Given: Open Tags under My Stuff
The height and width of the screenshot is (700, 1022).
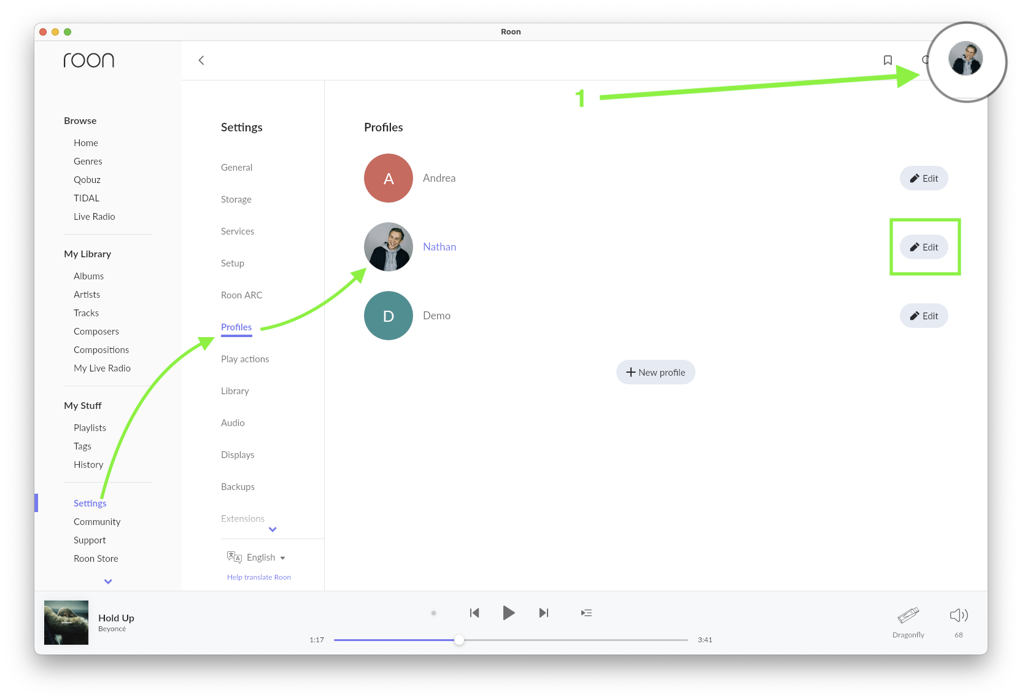Looking at the screenshot, I should (x=82, y=446).
